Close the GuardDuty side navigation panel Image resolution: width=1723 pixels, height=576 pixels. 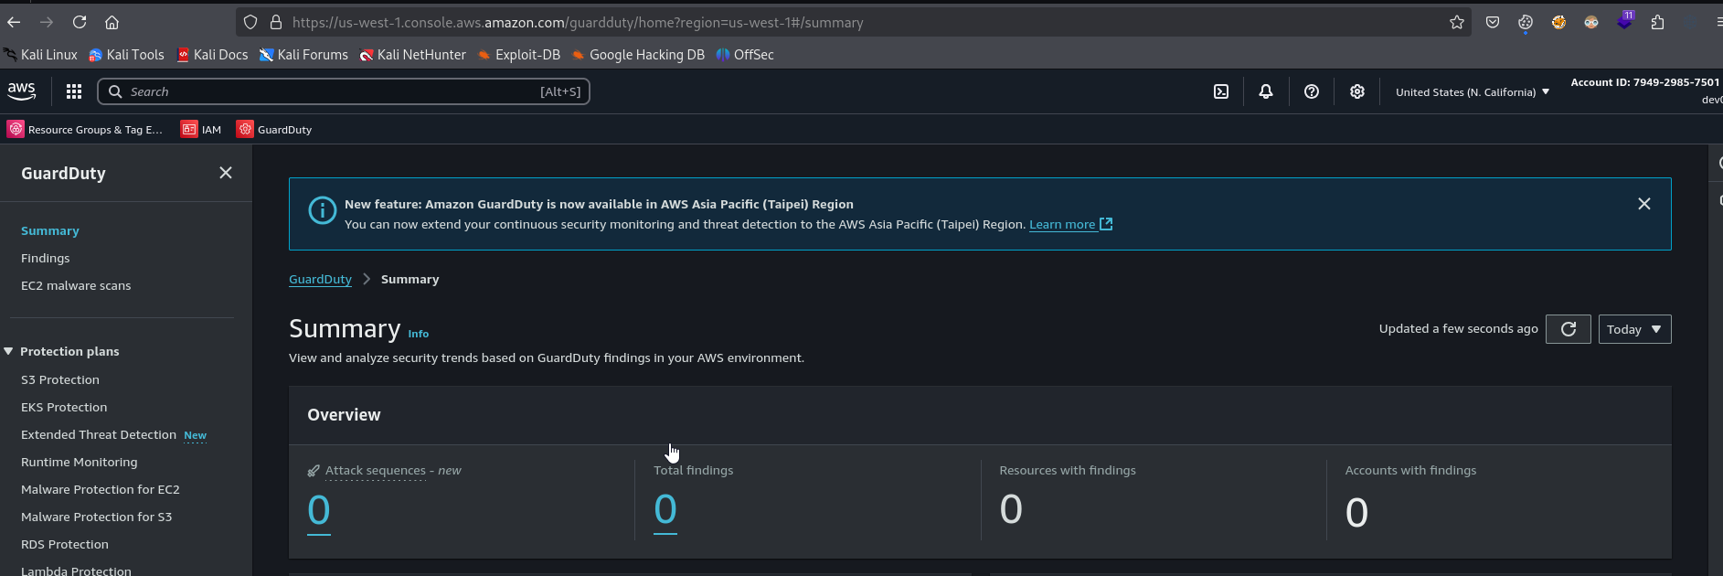[226, 173]
